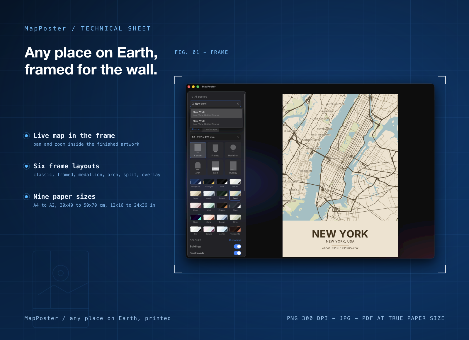Set the Olive theme swatch
Viewport: 469px width, 340px height.
point(235,219)
